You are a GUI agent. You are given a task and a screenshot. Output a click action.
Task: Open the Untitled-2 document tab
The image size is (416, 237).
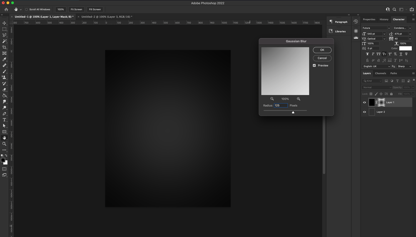pyautogui.click(x=107, y=17)
